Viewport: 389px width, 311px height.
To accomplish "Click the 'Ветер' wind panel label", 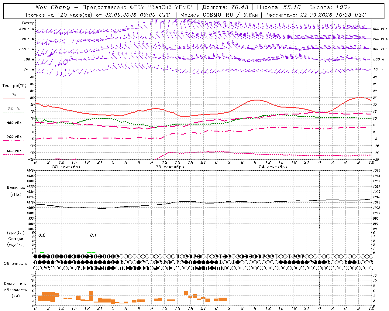I will (28, 23).
